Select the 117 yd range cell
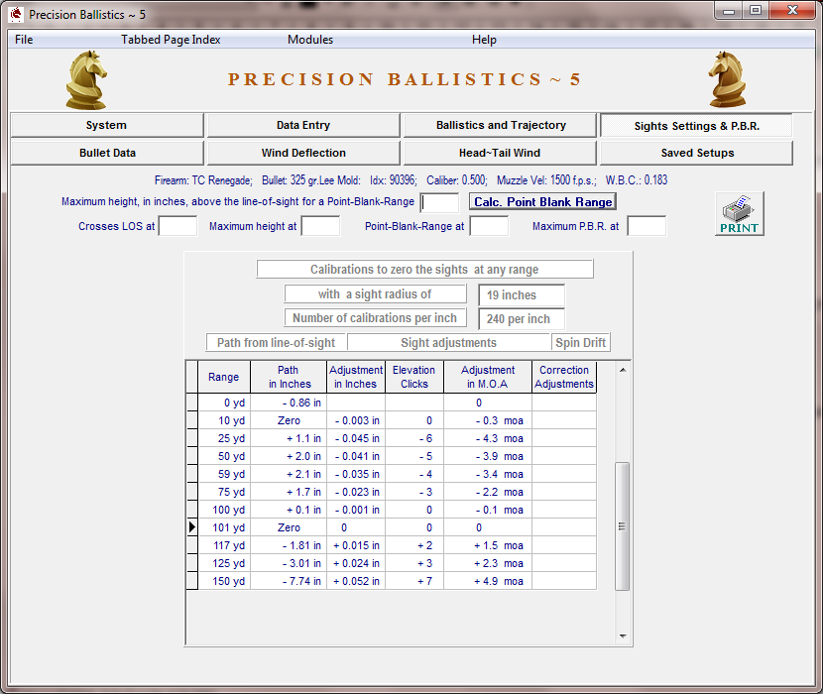The image size is (823, 694). [224, 545]
